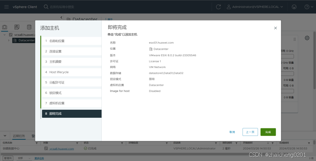
Task: Open the hamburger navigation menu
Action: (x=6, y=7)
